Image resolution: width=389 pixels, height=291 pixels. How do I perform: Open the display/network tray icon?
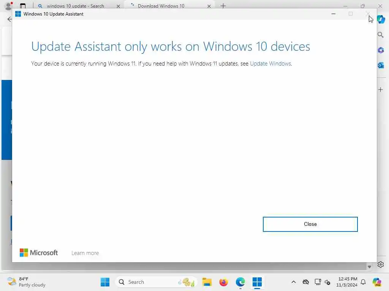pos(318,282)
